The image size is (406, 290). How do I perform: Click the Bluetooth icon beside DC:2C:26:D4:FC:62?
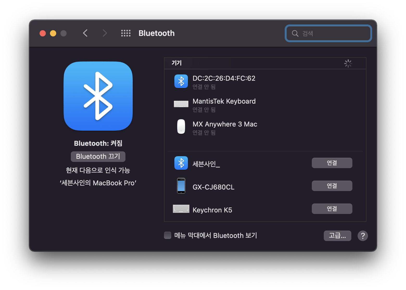point(181,81)
